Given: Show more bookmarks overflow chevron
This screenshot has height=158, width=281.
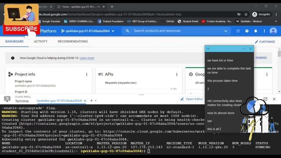Looking at the screenshot, I should click(x=276, y=22).
